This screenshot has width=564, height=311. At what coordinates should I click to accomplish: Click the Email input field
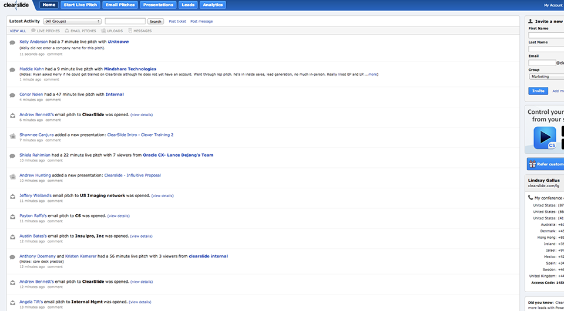[542, 63]
